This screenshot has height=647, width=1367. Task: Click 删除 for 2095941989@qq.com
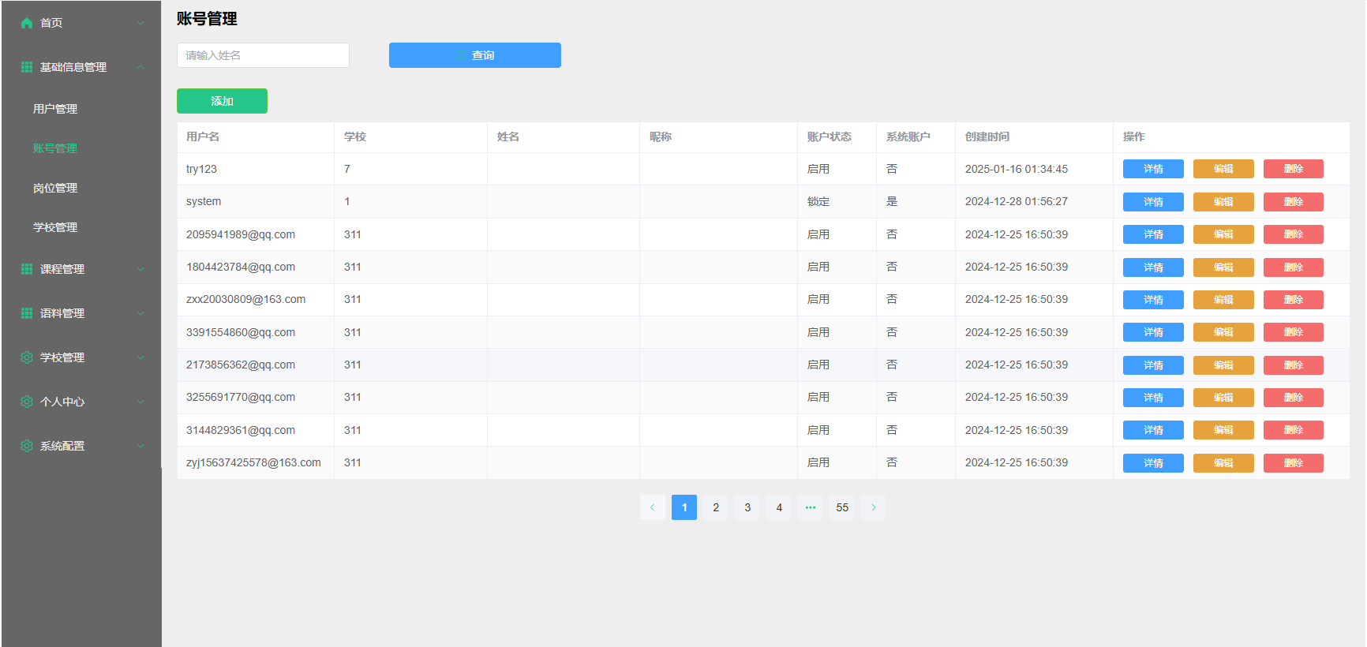(x=1294, y=234)
